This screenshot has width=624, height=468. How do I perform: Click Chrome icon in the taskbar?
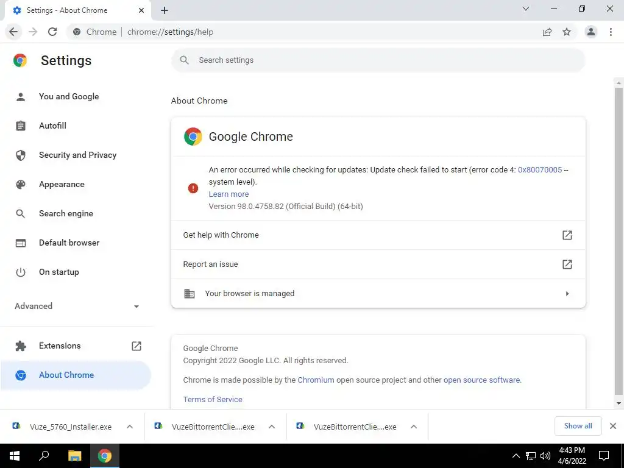(105, 456)
